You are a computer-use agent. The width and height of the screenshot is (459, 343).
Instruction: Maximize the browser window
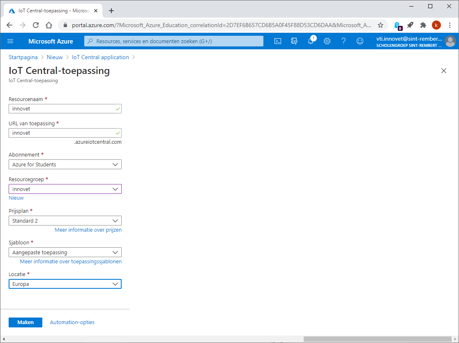click(x=430, y=6)
